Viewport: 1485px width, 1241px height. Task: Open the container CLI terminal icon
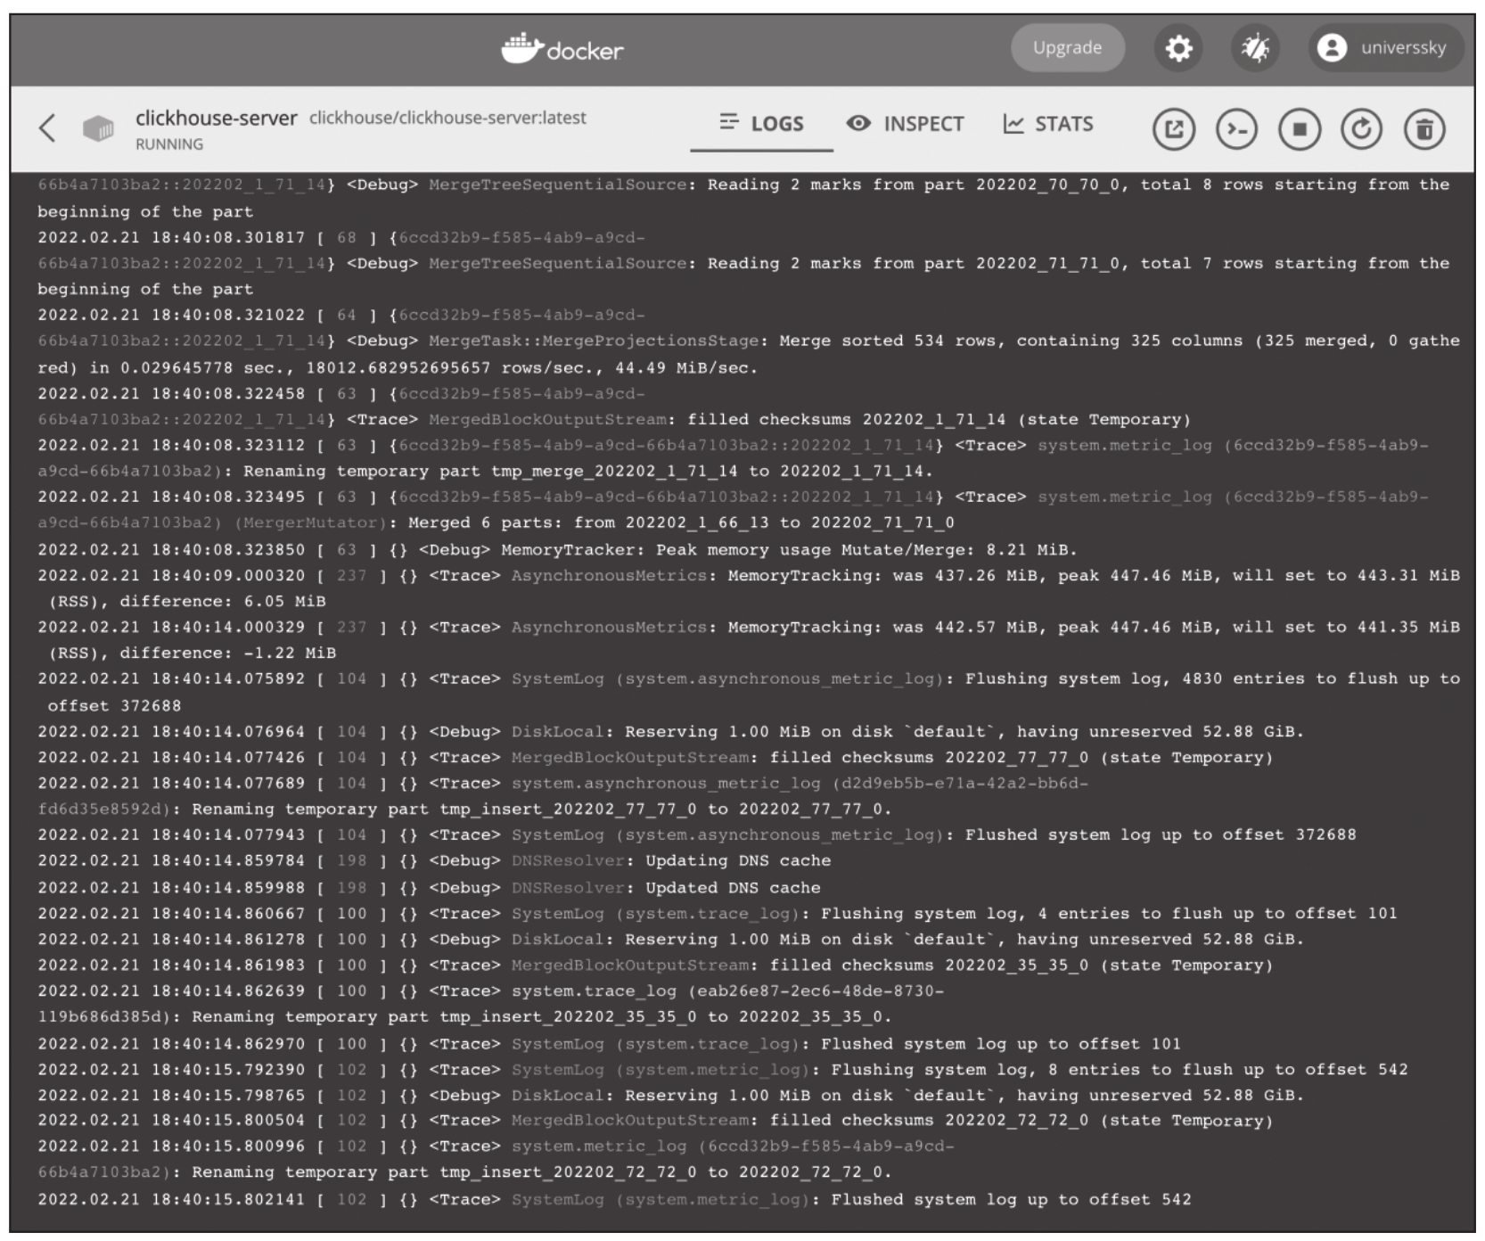pyautogui.click(x=1236, y=129)
